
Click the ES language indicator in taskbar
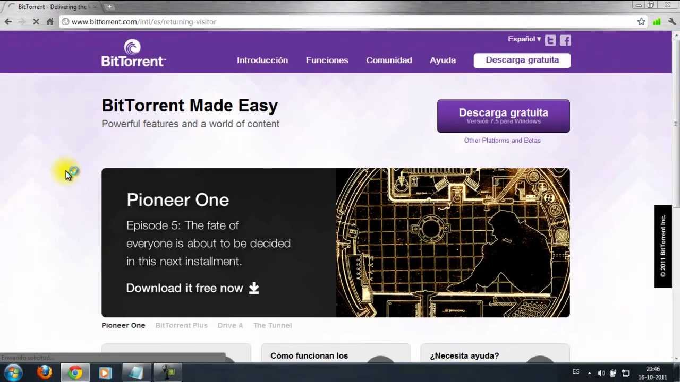[x=576, y=372]
